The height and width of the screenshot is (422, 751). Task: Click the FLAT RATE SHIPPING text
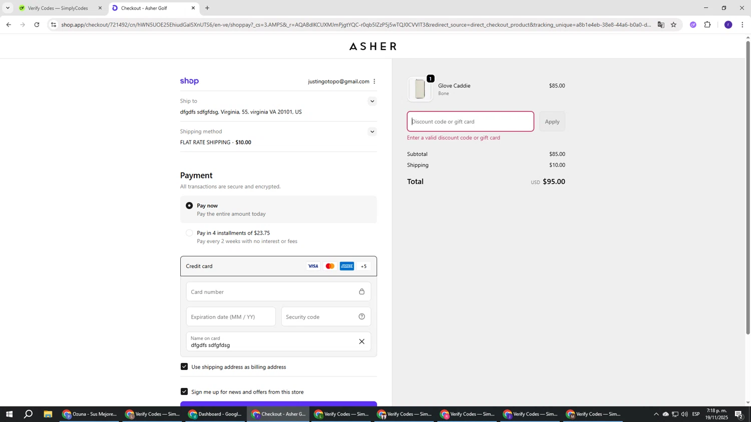coord(205,142)
